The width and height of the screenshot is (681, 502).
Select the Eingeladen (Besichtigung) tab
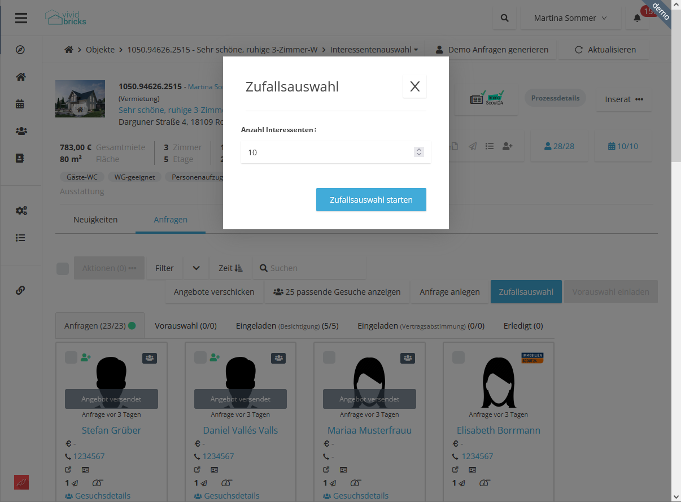click(x=287, y=326)
